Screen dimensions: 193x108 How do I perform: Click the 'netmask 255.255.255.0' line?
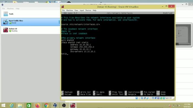(x=82, y=47)
